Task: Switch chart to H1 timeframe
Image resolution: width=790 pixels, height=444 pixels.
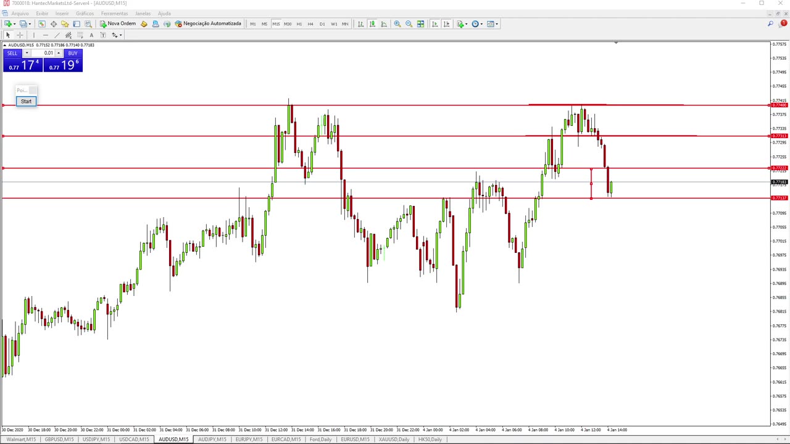Action: [x=299, y=24]
